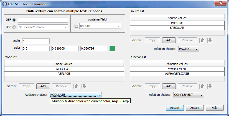Select the DEF radio button
The width and height of the screenshot is (229, 116).
click(x=14, y=20)
